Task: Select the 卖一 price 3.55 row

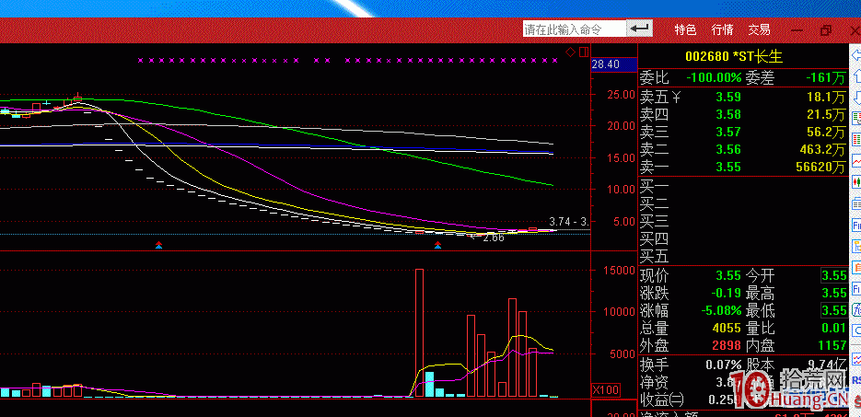Action: [741, 168]
